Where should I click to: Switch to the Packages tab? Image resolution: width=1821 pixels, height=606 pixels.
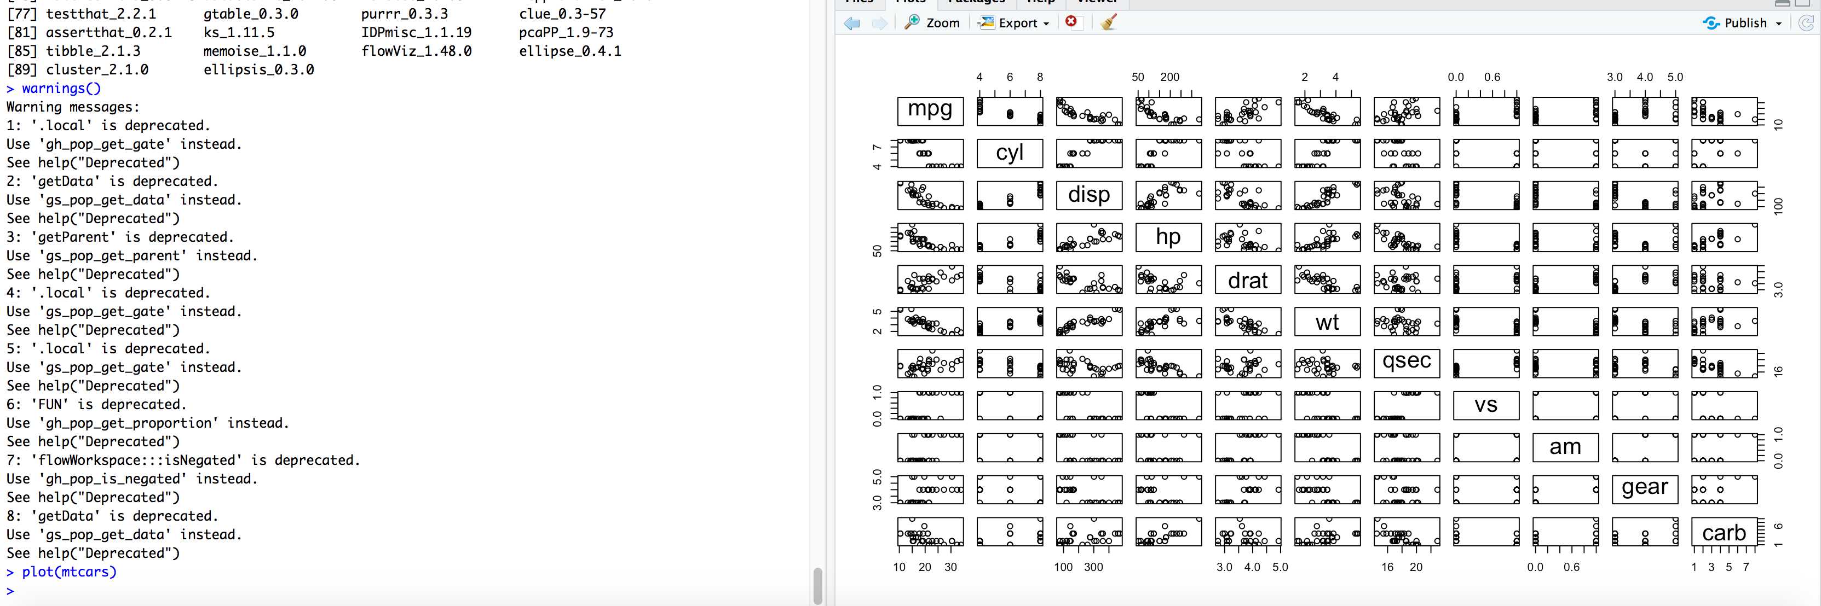pyautogui.click(x=976, y=2)
